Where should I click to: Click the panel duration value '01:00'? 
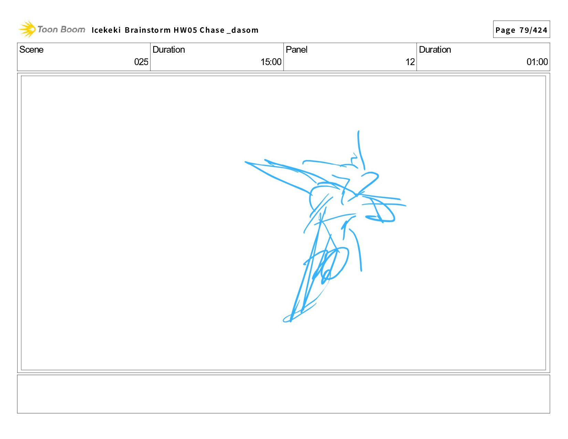click(x=537, y=62)
